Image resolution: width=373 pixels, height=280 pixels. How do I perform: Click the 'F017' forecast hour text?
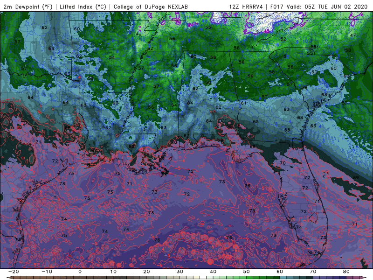click(x=277, y=7)
